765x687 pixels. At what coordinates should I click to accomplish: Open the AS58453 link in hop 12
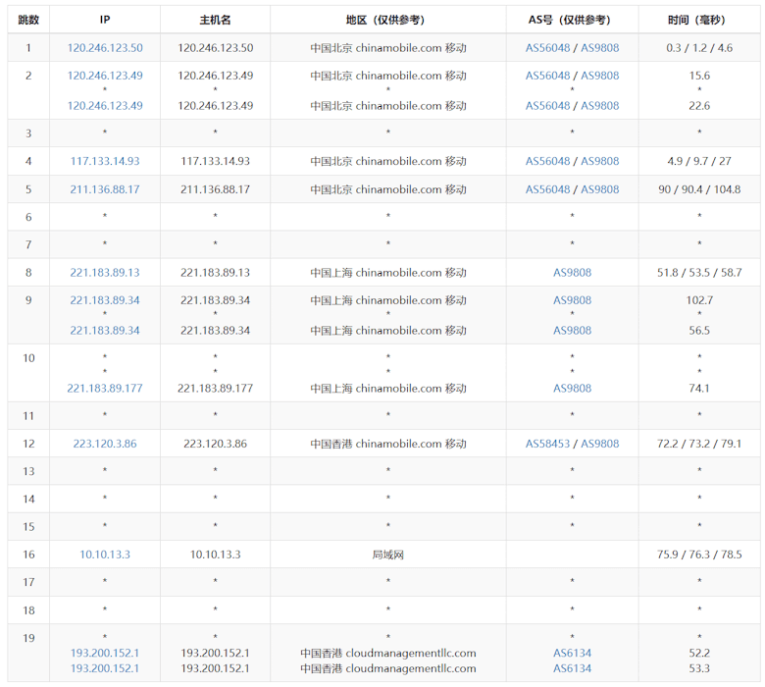547,444
